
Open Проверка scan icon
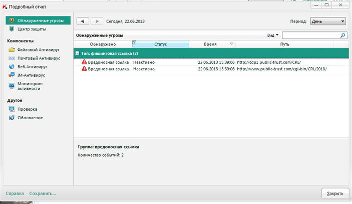12,109
